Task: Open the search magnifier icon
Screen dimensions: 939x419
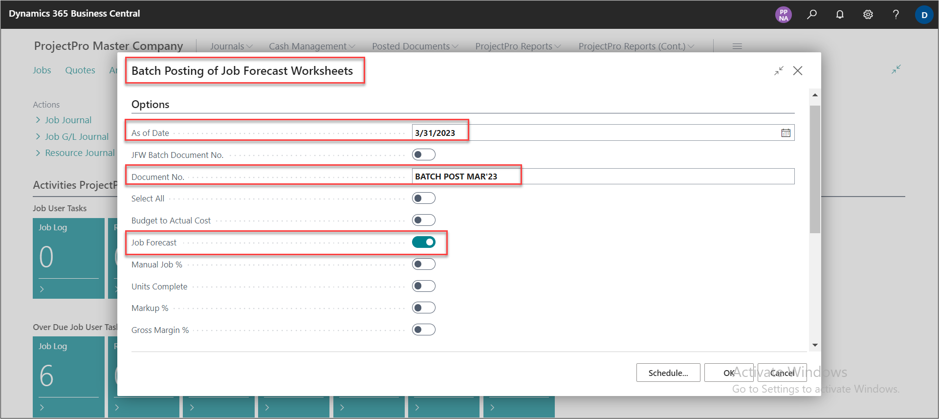Action: [812, 14]
